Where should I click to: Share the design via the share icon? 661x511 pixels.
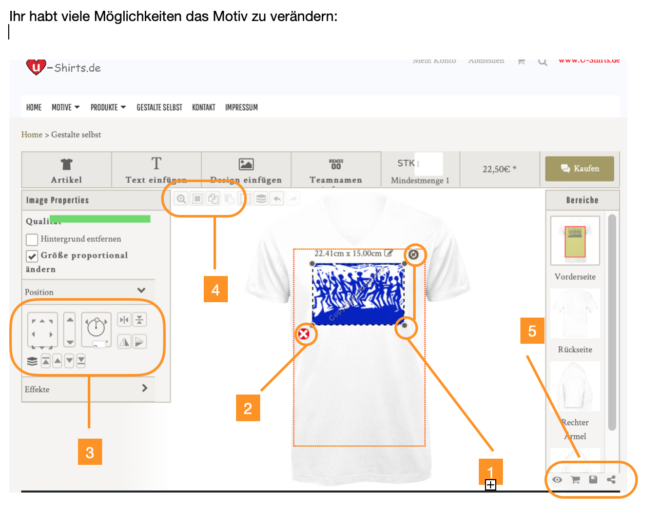(x=611, y=479)
